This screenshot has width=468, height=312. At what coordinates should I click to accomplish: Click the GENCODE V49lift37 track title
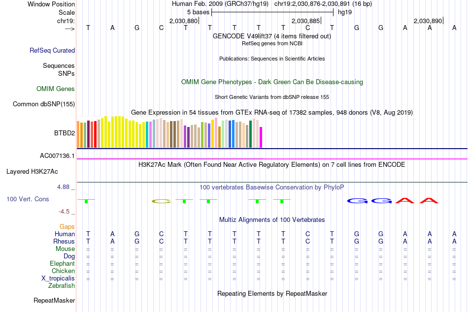[x=272, y=36]
